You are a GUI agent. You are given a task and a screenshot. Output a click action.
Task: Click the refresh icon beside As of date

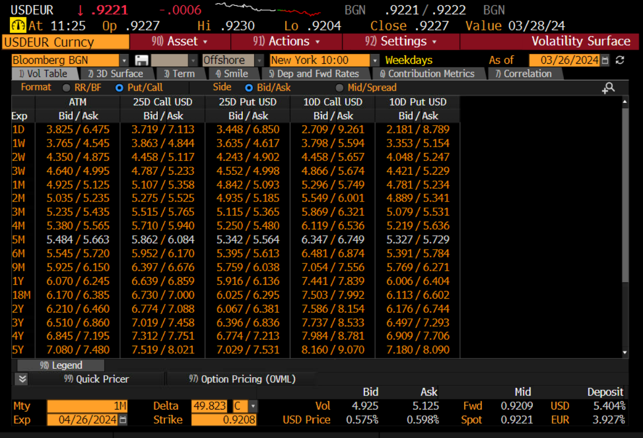click(x=620, y=60)
